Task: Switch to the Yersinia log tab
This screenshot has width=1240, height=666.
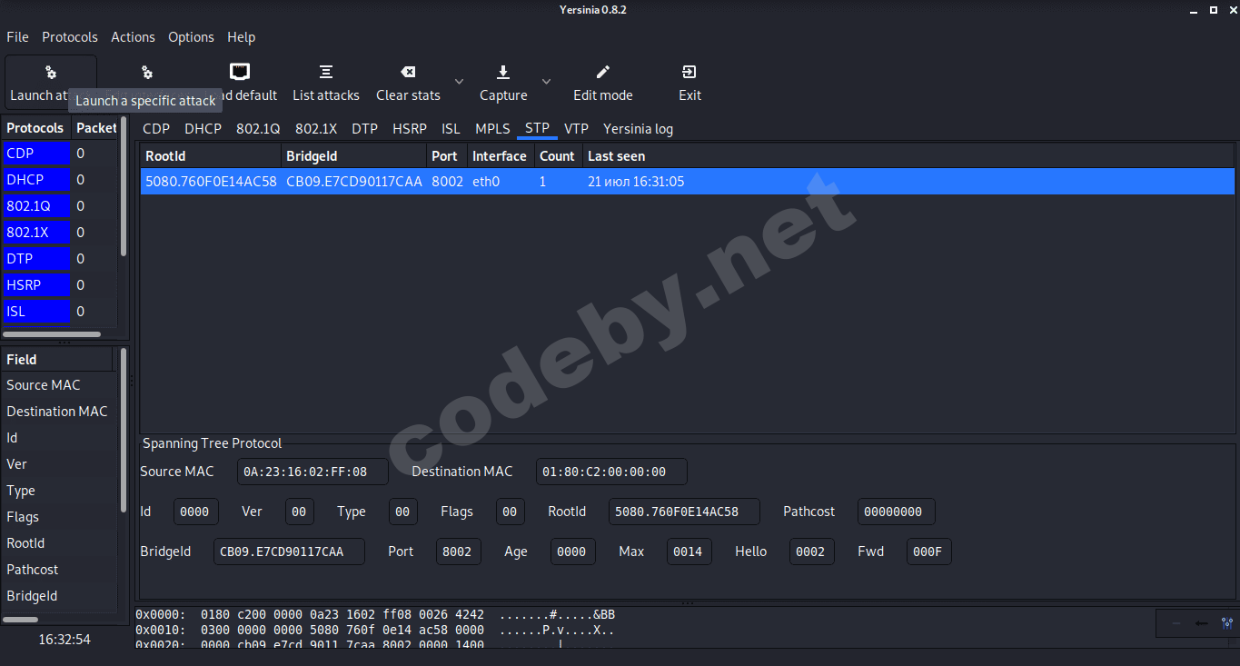Action: [638, 129]
